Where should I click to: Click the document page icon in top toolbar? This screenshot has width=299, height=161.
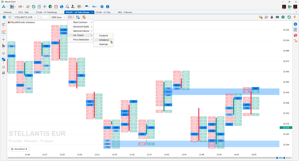click(x=39, y=7)
